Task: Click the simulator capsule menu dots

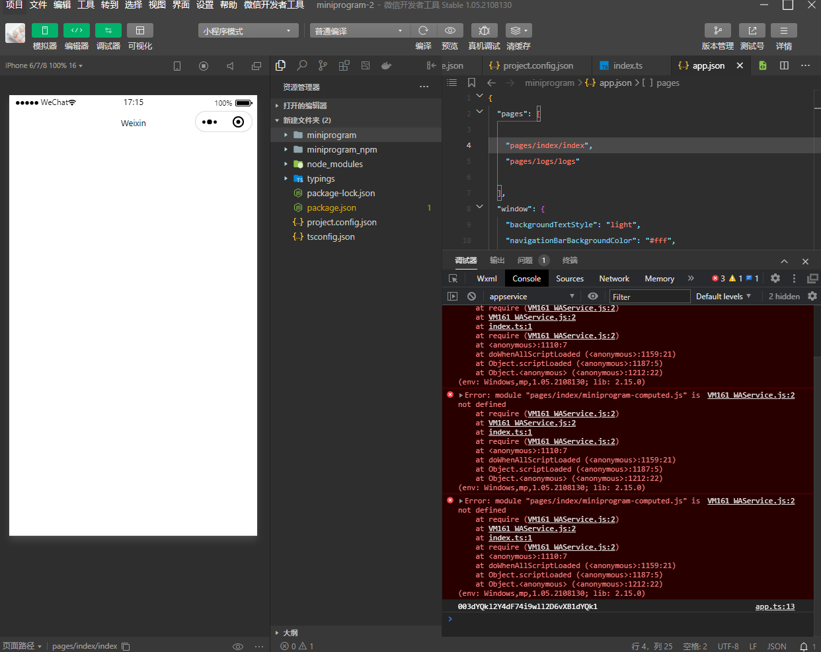Action: pos(210,122)
